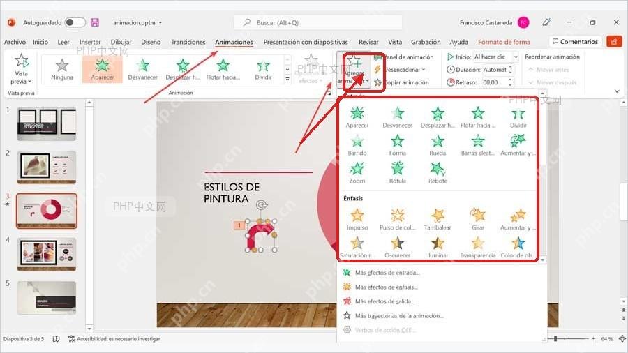Click the Comentarios button

[575, 42]
